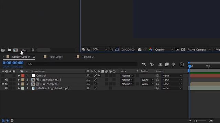Image resolution: width=220 pixels, height=123 pixels.
Task: Toggle hide shy layers icon
Action: [161, 64]
